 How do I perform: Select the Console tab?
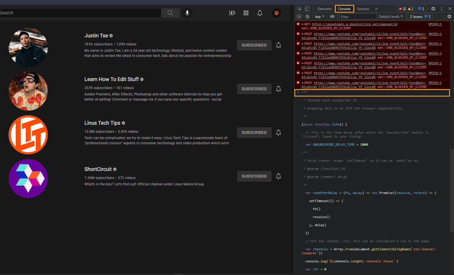pos(344,9)
